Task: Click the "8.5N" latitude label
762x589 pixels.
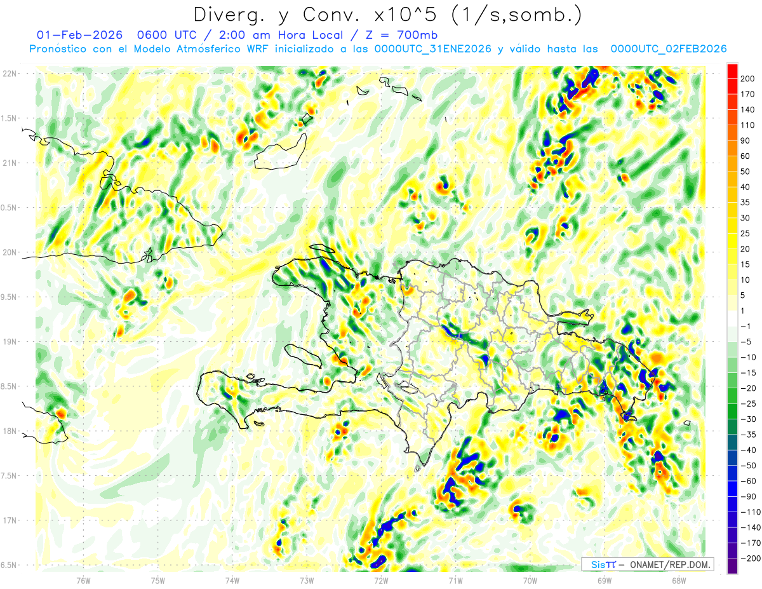Action: tap(9, 386)
